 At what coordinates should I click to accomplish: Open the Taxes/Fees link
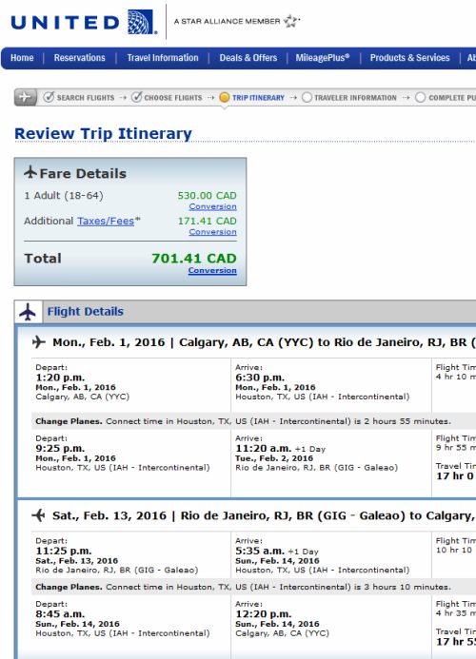coord(106,221)
